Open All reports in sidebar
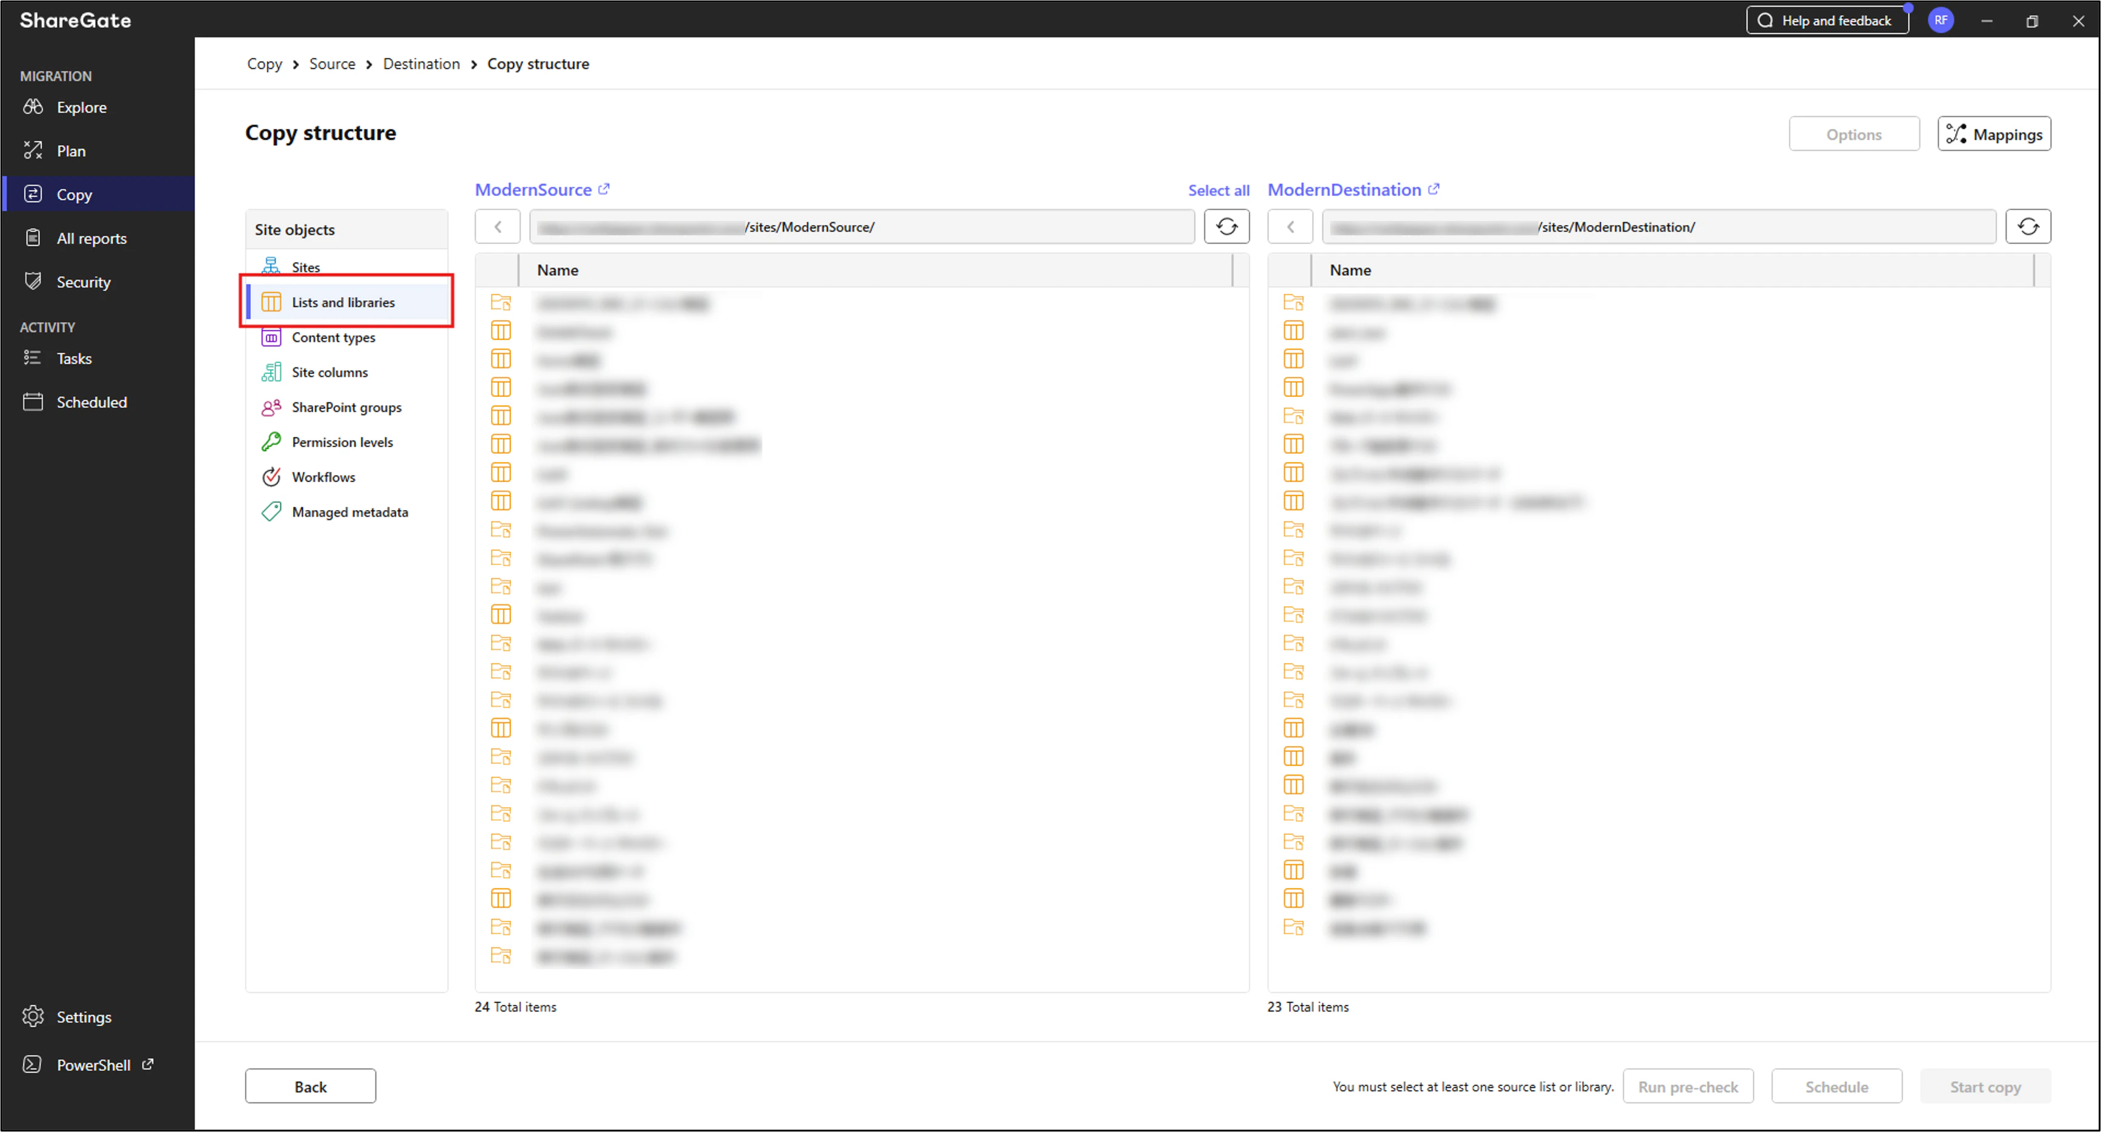Screen dimensions: 2101x1132 (91, 238)
